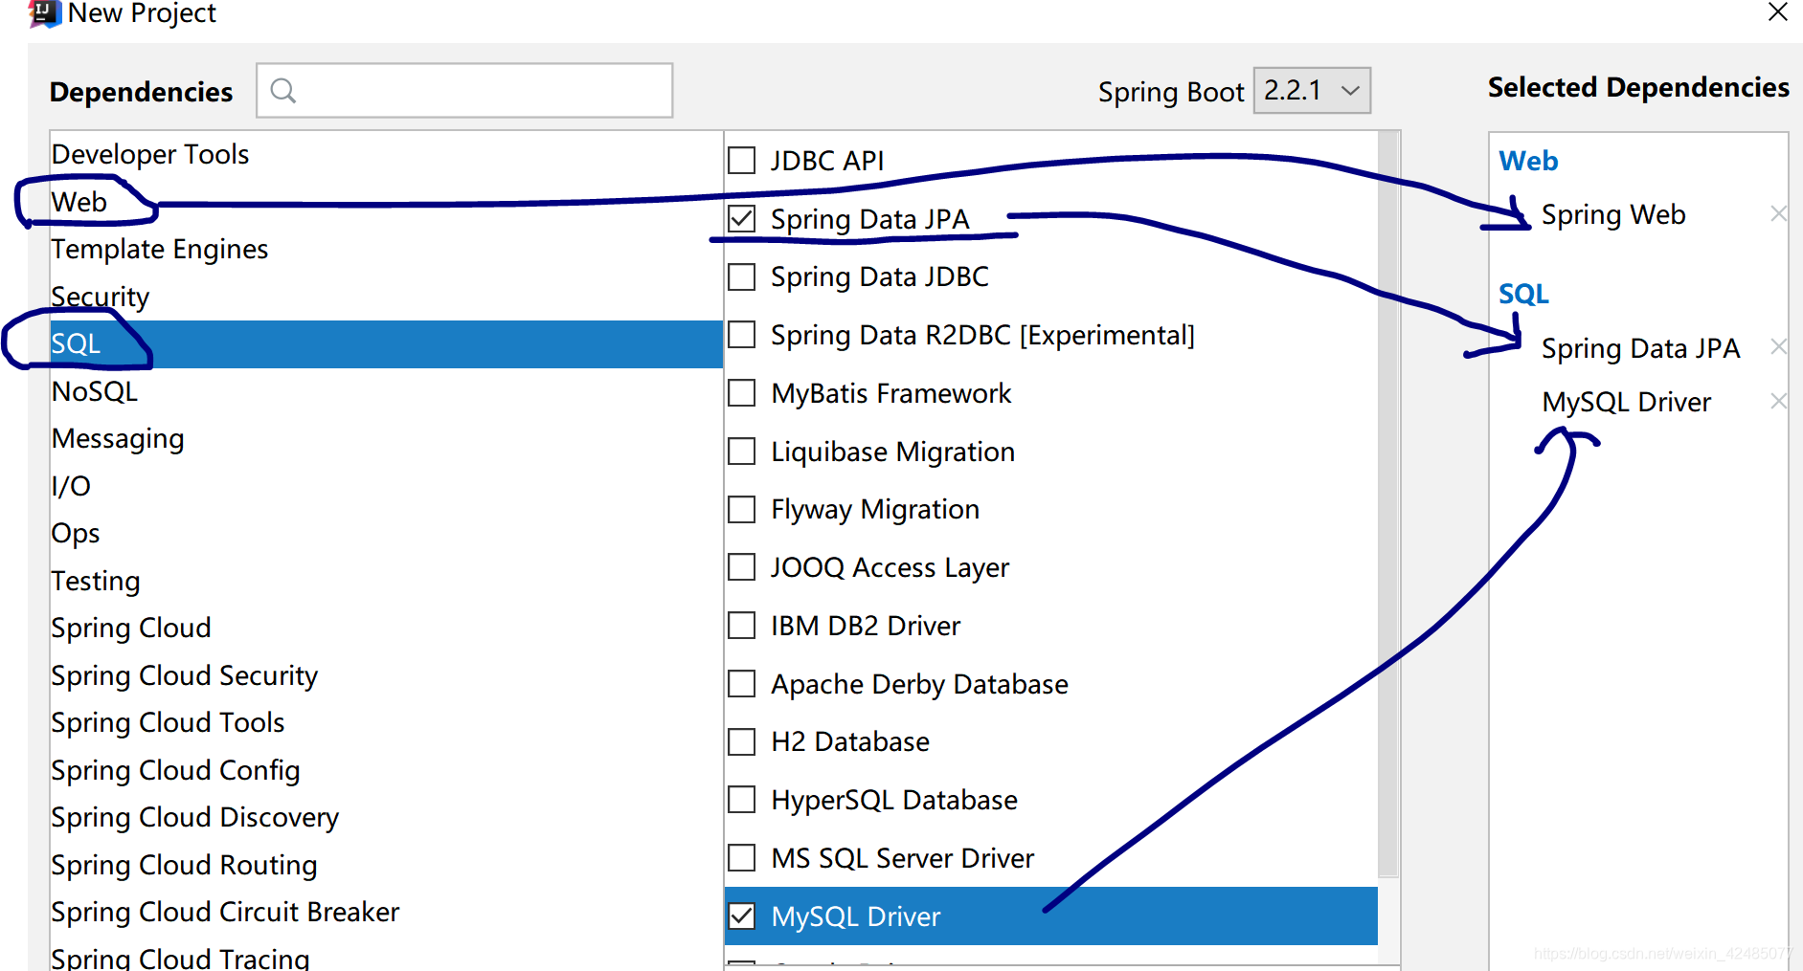This screenshot has height=971, width=1803.
Task: Open the Spring Boot version dropdown
Action: 1312,91
